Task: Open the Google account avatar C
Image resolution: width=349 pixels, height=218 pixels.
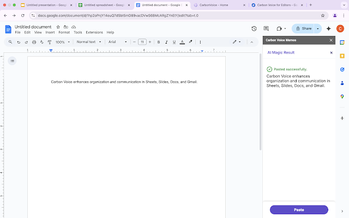Action: (x=340, y=28)
